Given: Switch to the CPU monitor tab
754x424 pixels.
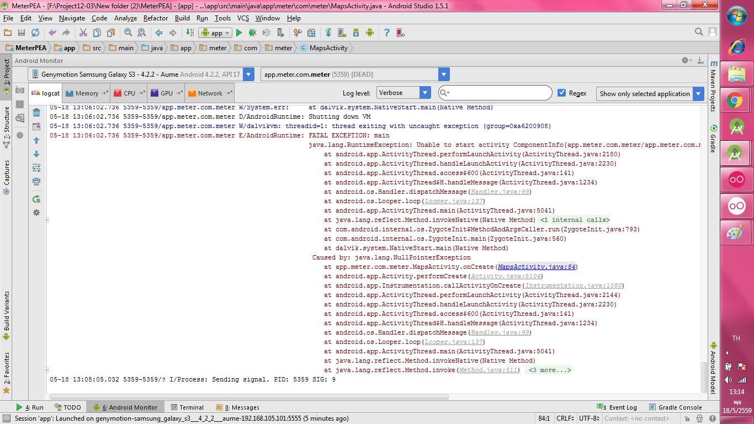Looking at the screenshot, I should coord(129,93).
